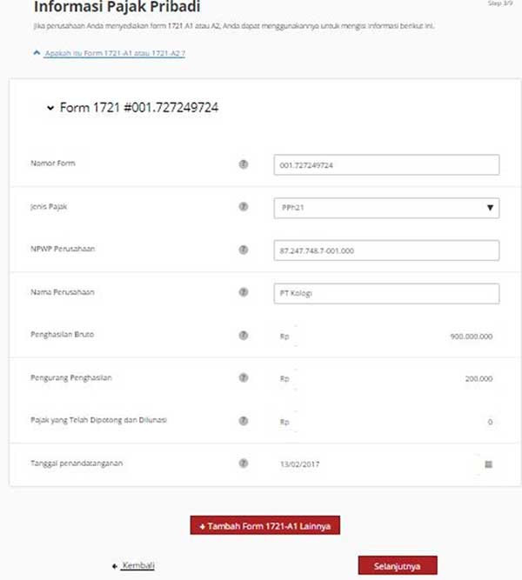Click help icon beside NPWP Perusahaan
This screenshot has width=522, height=580.
pos(244,250)
